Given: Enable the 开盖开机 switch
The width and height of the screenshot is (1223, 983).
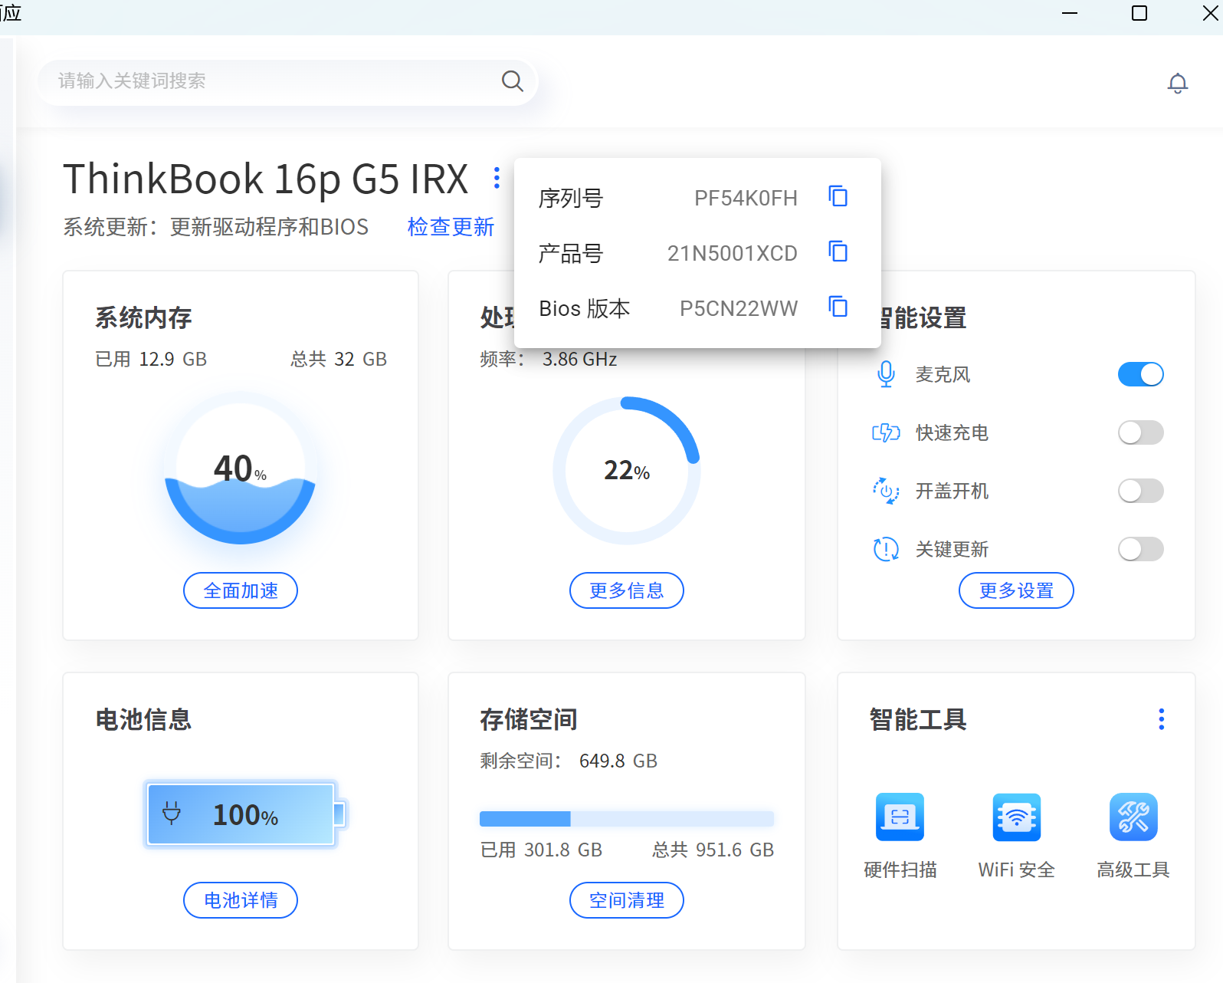Looking at the screenshot, I should pyautogui.click(x=1140, y=491).
